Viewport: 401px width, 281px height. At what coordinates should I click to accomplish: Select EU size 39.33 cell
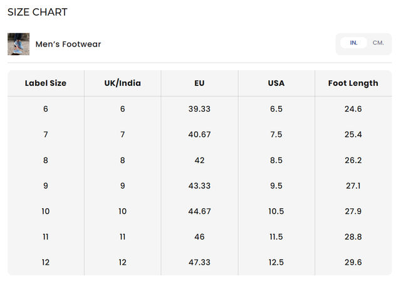click(199, 109)
